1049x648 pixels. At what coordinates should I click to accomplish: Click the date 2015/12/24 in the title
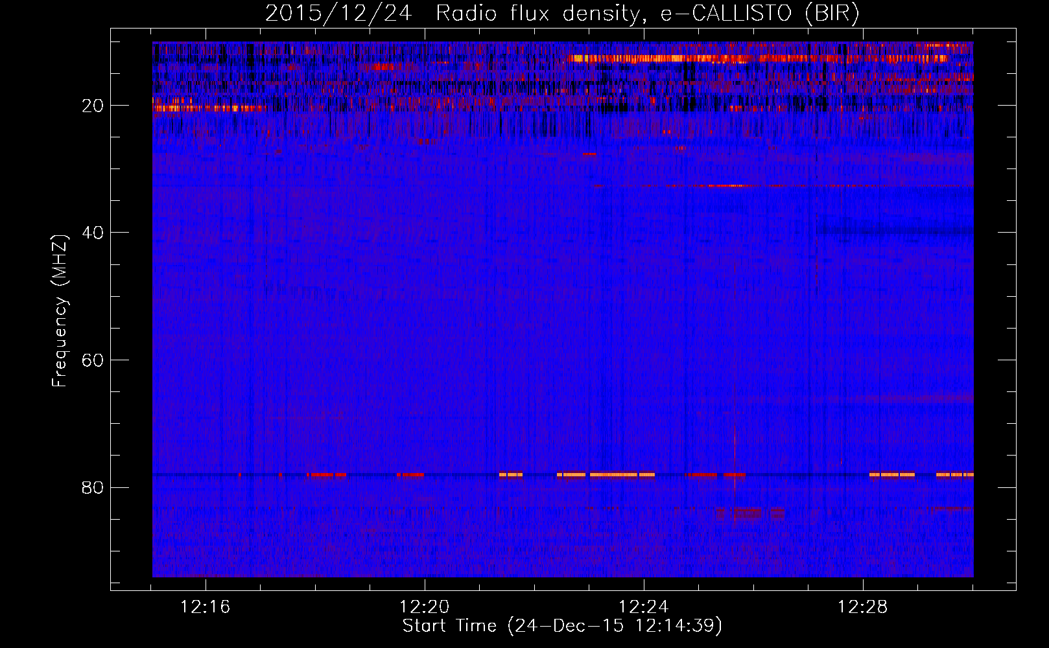pos(338,14)
